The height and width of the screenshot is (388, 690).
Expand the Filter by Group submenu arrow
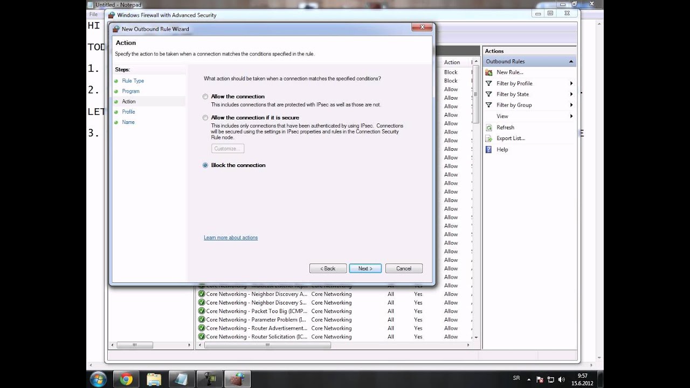point(571,105)
